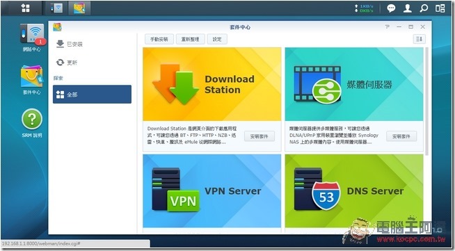Viewport: 455px width, 251px height.
Task: Click the search magnifier icon
Action: coord(424,8)
